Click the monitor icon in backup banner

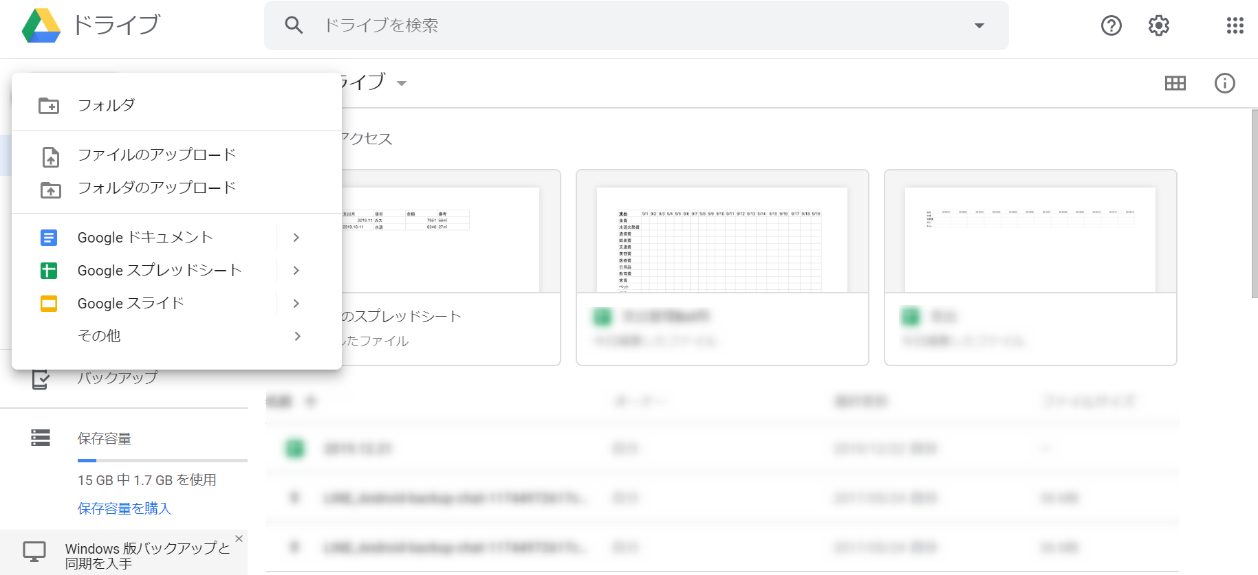(x=34, y=551)
